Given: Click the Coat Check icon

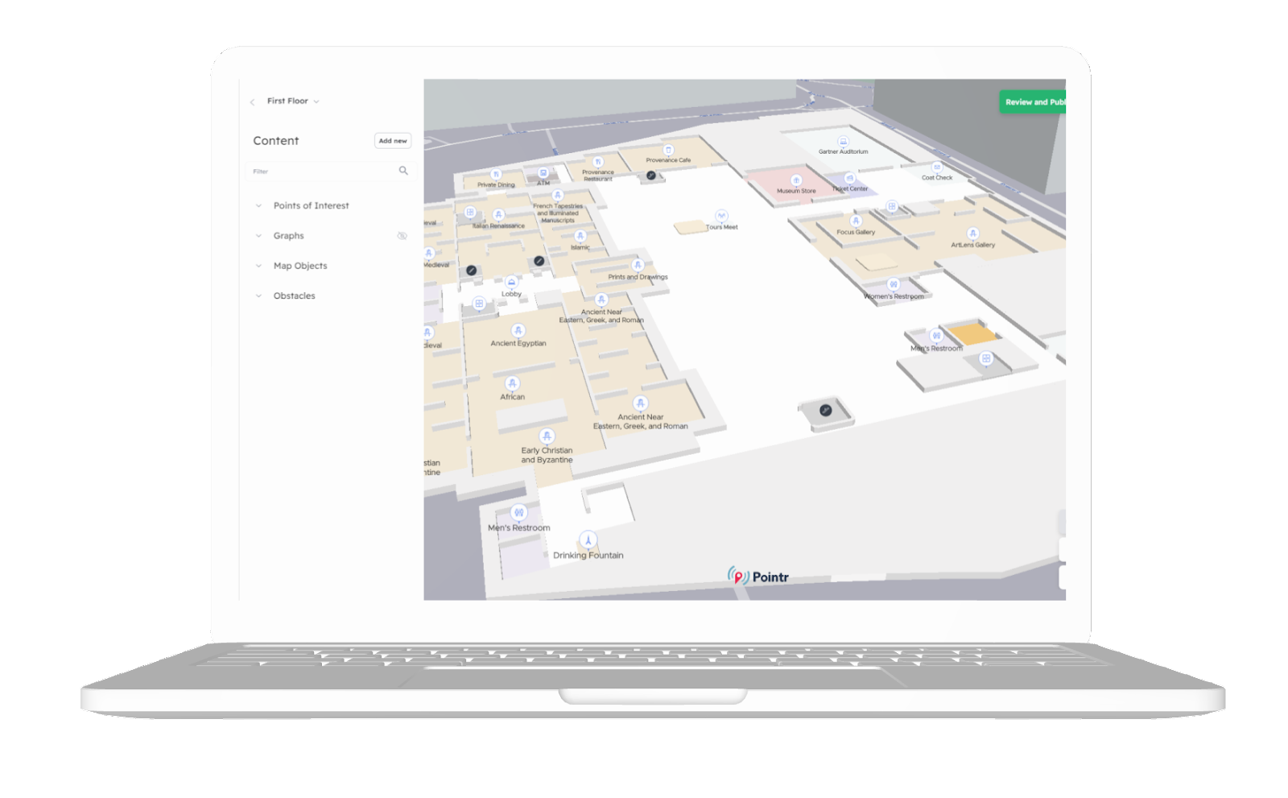Looking at the screenshot, I should 937,166.
